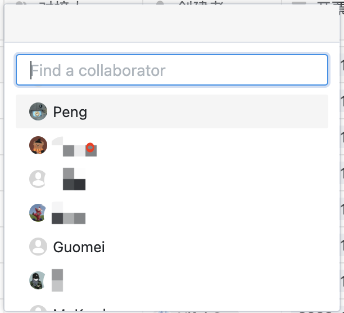
Task: Click the masked soldier avatar
Action: coord(38,280)
